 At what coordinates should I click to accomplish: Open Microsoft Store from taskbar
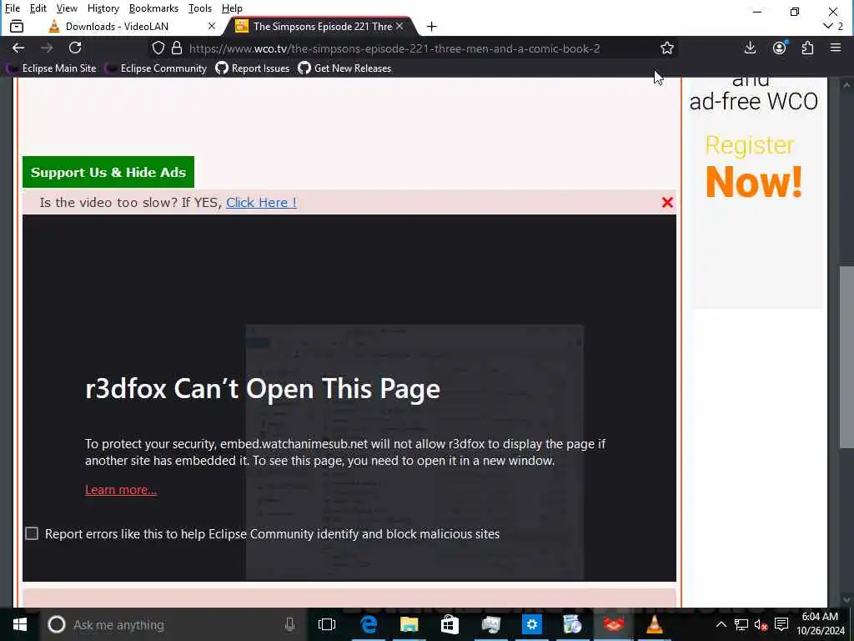click(450, 624)
